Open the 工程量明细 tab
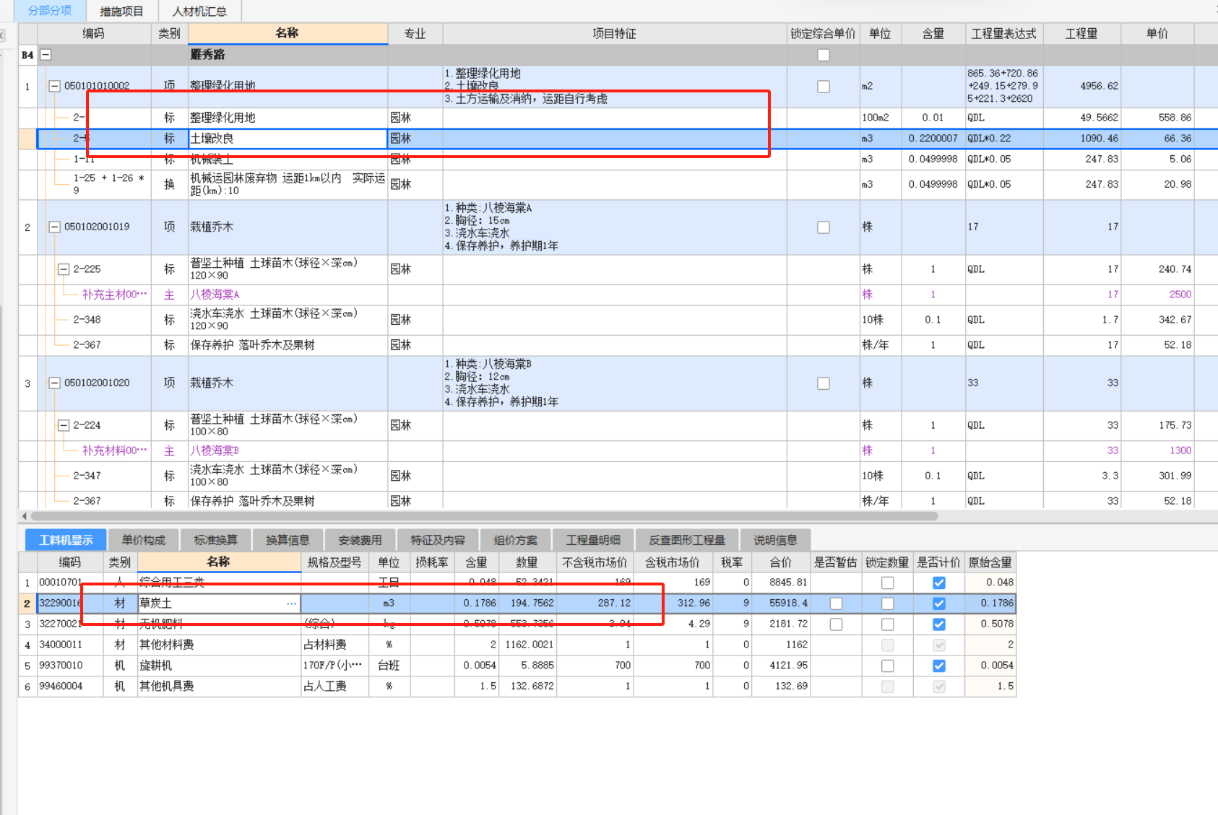The image size is (1218, 815). pyautogui.click(x=593, y=540)
